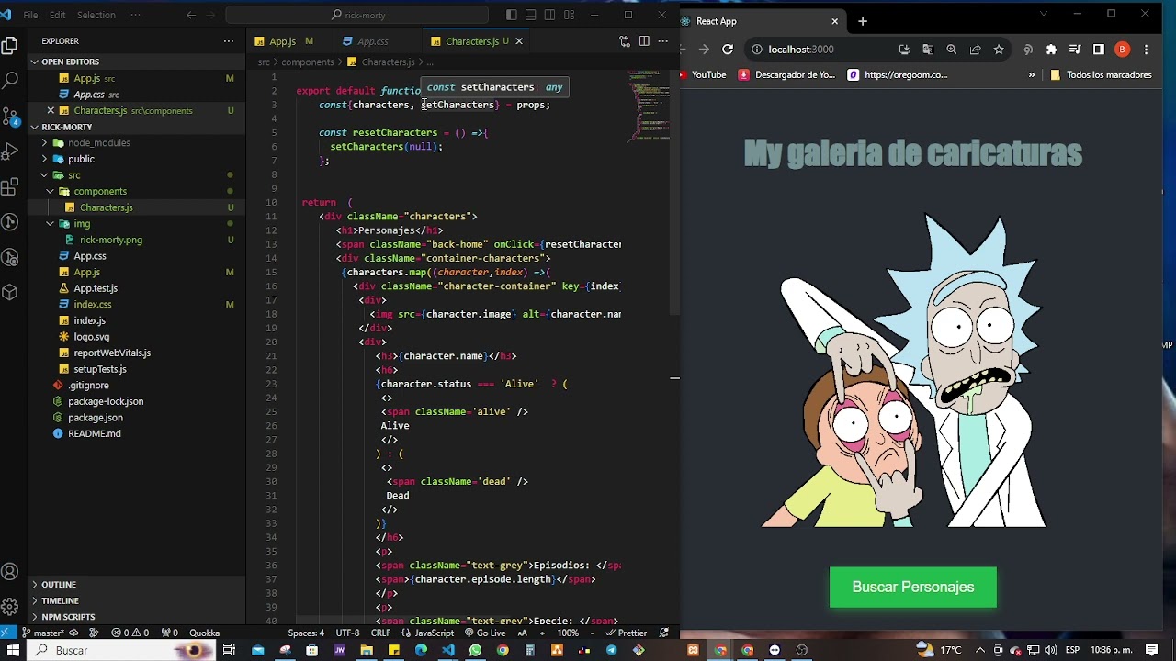This screenshot has height=661, width=1176.
Task: Toggle Secondary Side Bar visibility in title bar
Action: point(550,15)
